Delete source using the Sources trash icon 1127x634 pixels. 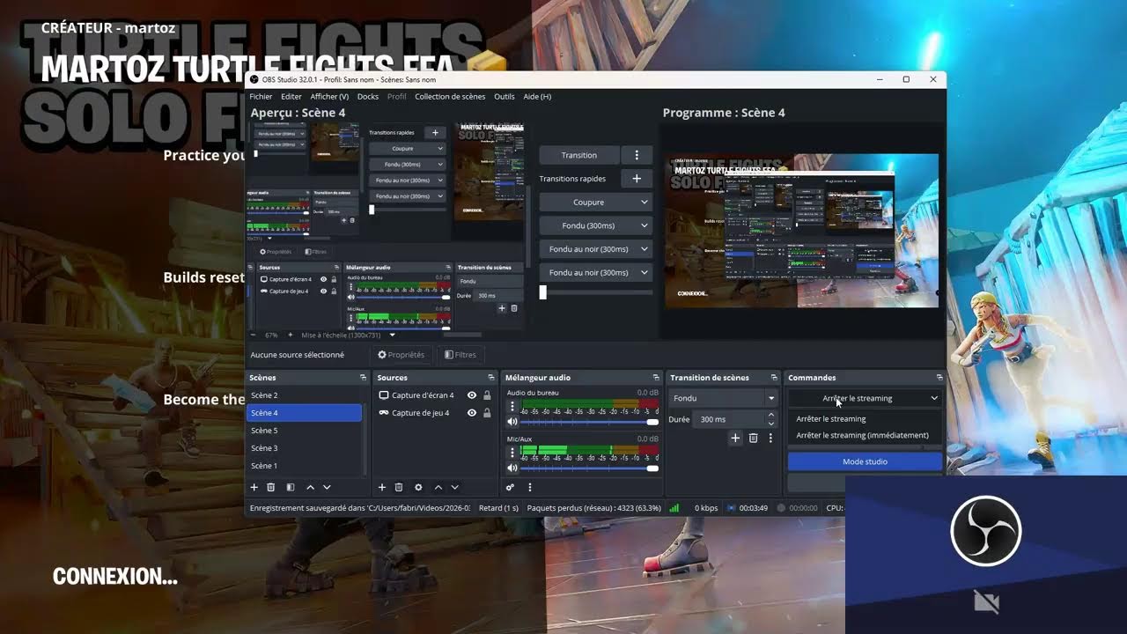(399, 487)
